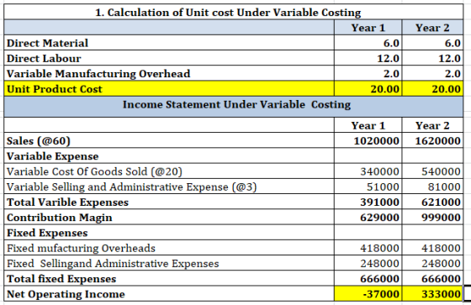
Task: Select Unit Product Cost Year 1 value 20.00
Action: click(368, 89)
